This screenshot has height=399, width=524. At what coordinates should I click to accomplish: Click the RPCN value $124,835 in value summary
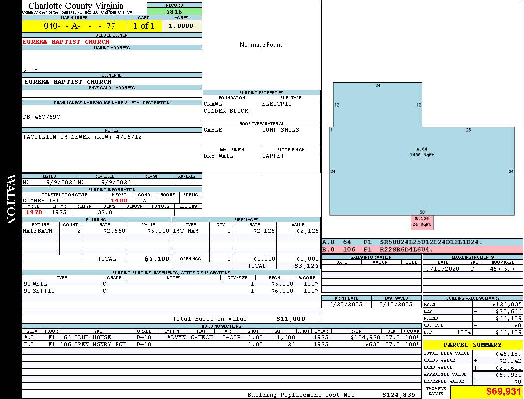[507, 304]
